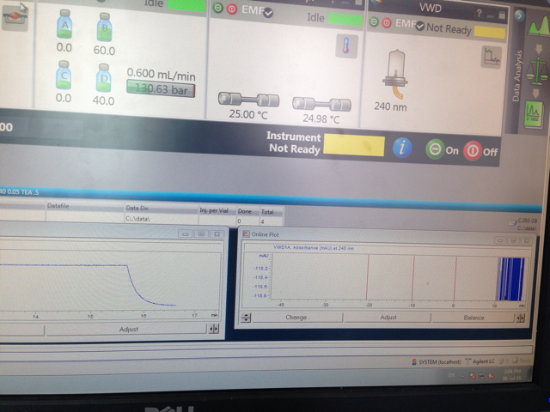
Task: Click the green Idle status of column compartment
Action: pyautogui.click(x=345, y=19)
